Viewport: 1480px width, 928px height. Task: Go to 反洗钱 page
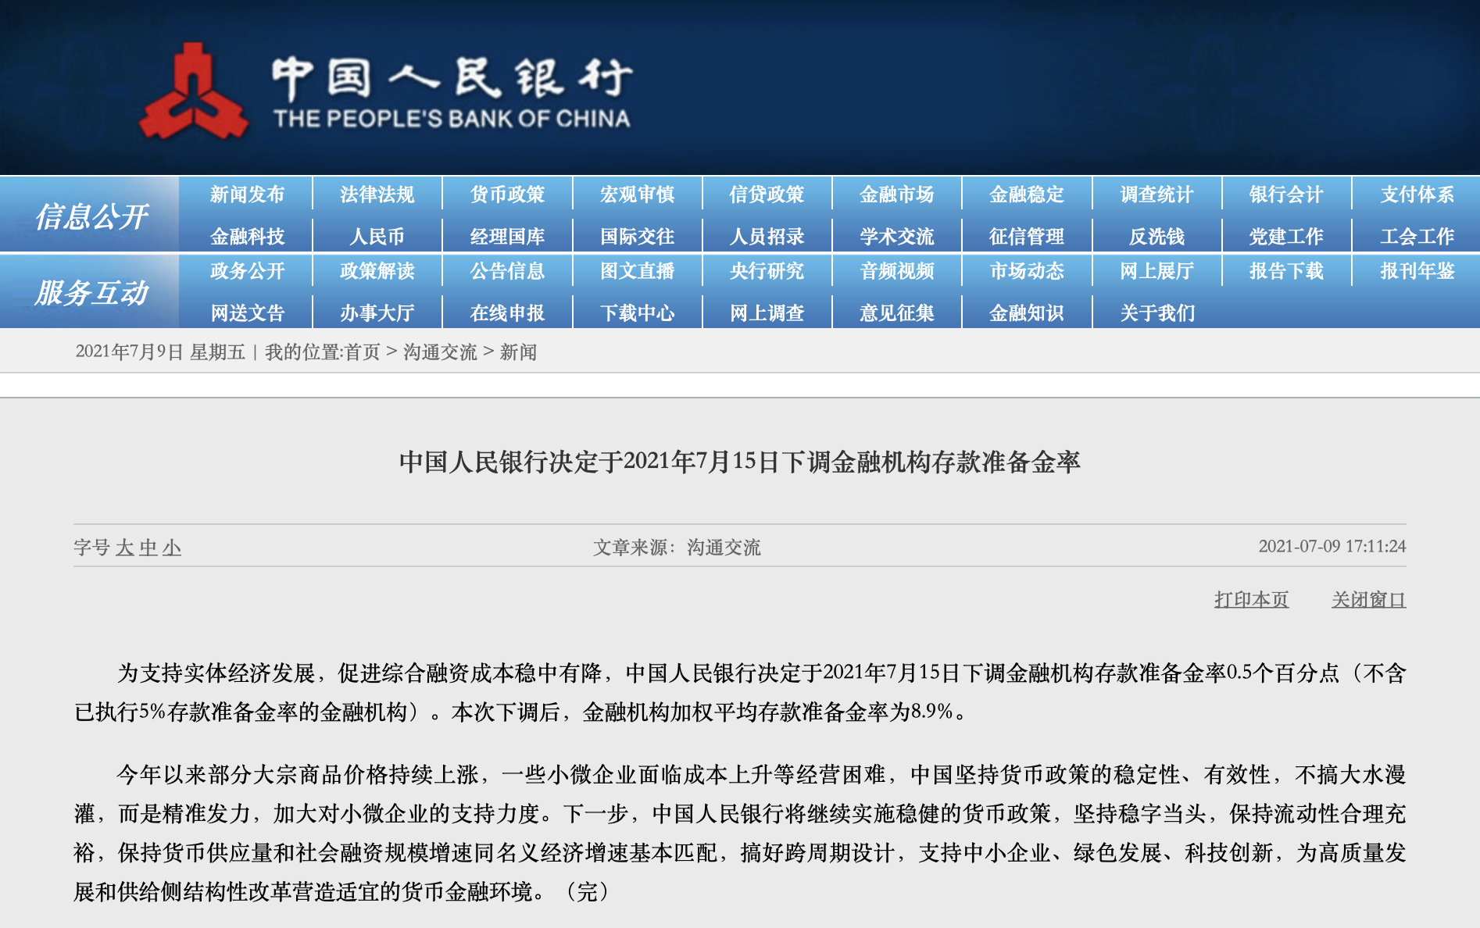point(1156,234)
